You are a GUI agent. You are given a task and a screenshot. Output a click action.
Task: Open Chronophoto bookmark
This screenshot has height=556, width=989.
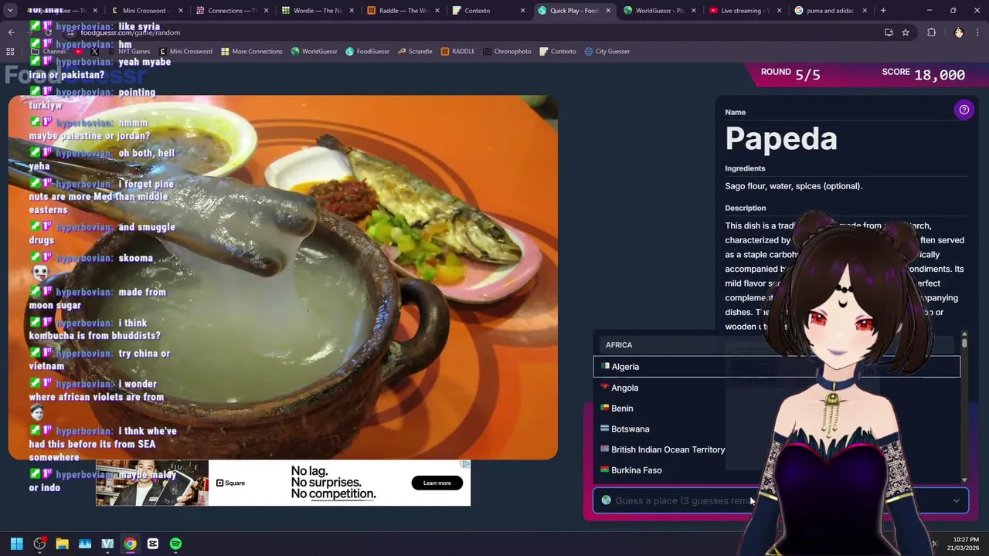[507, 51]
